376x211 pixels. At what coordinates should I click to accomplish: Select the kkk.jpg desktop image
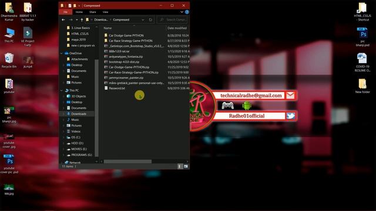pyautogui.click(x=9, y=189)
